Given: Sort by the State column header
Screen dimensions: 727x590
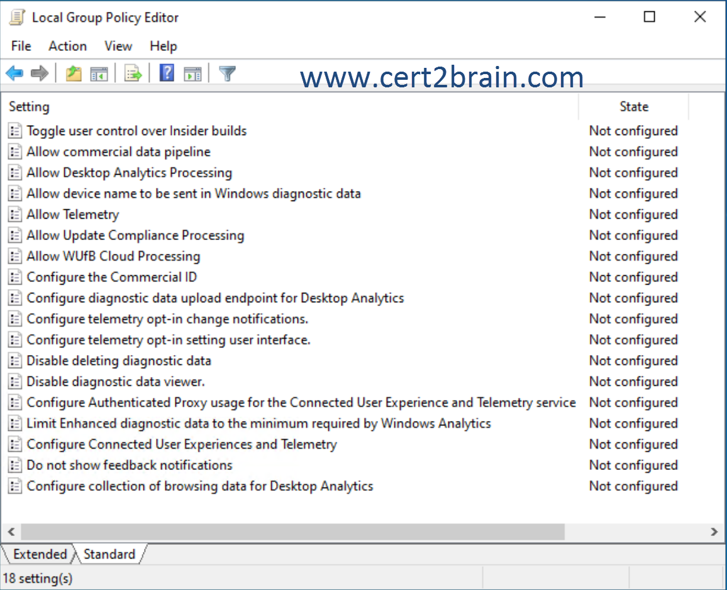Looking at the screenshot, I should tap(634, 107).
